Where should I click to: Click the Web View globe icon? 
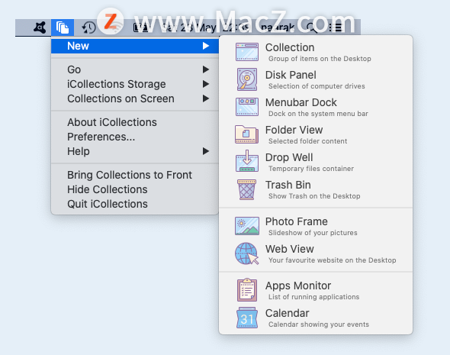[247, 253]
